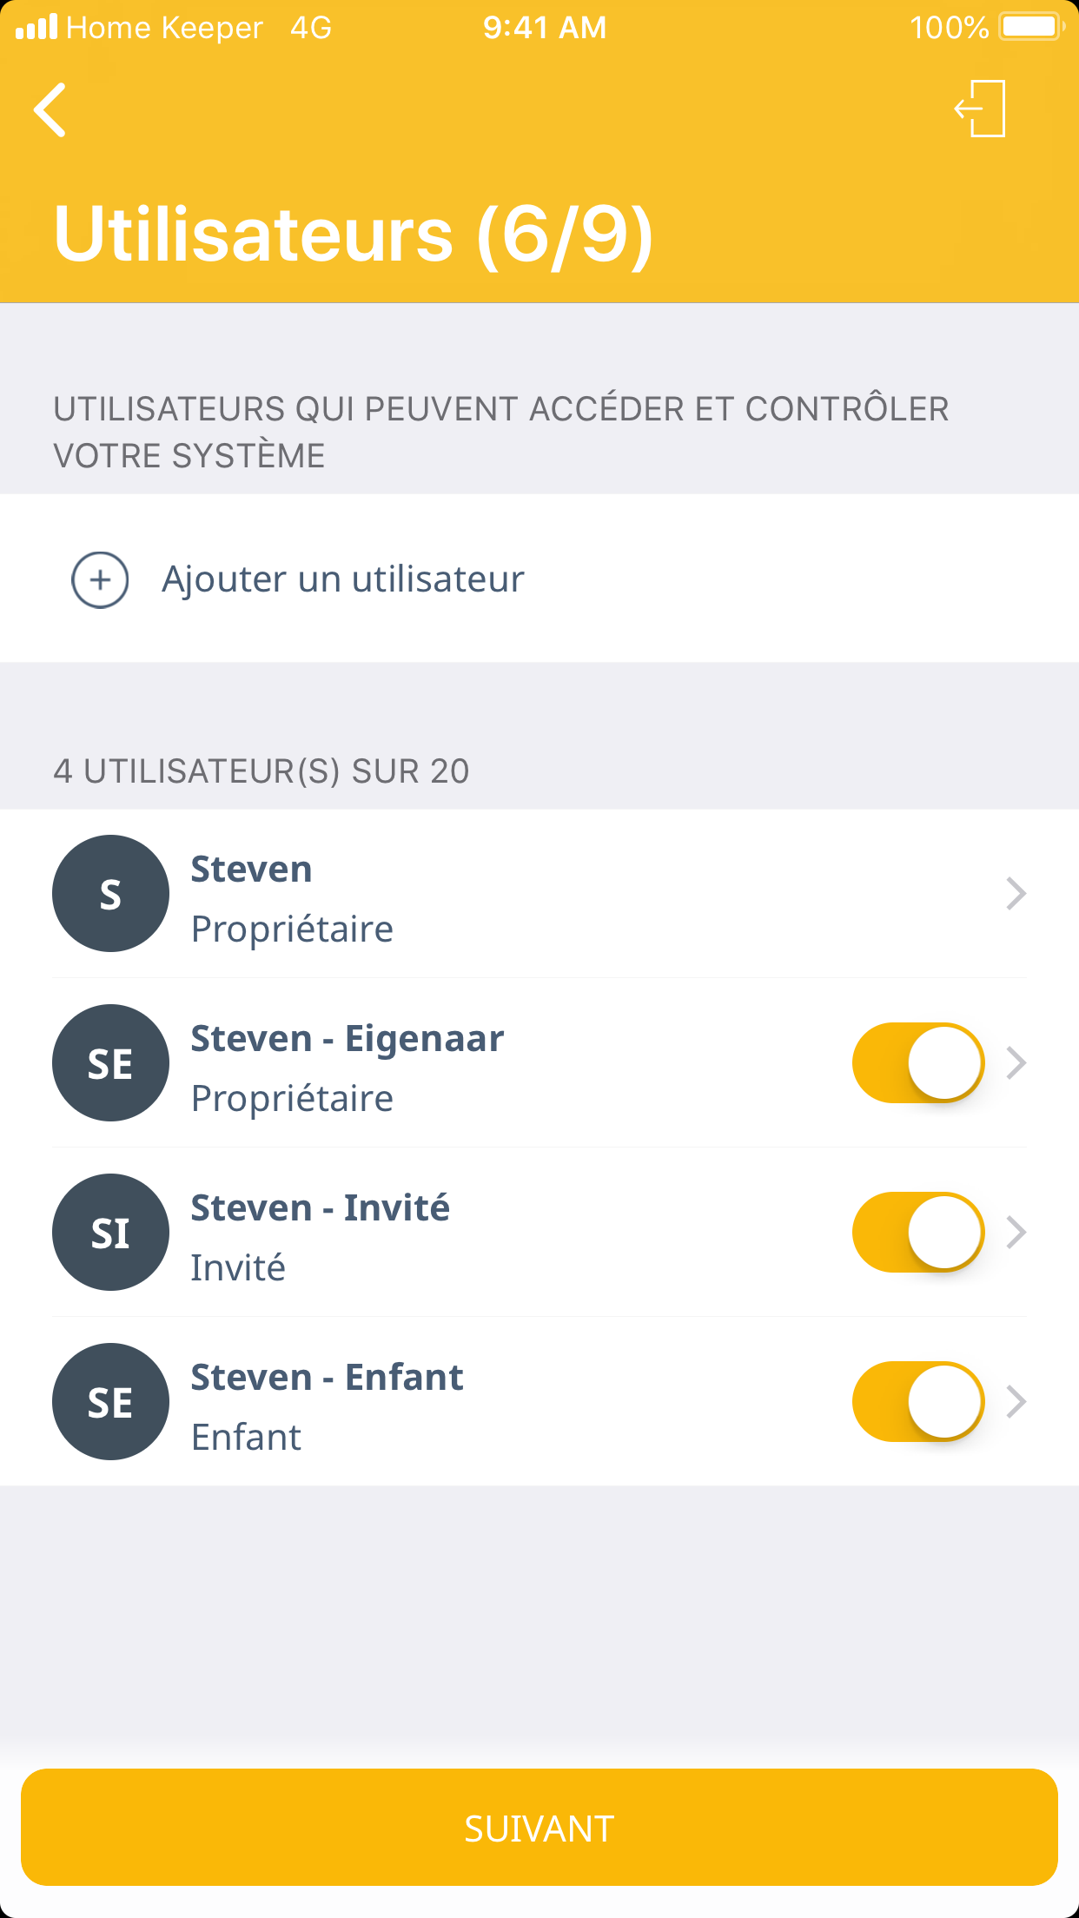
Task: Tap the exit/logout icon in header
Action: (981, 109)
